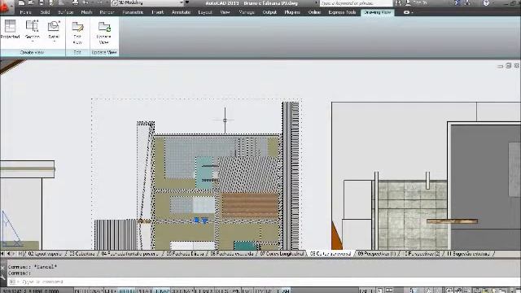Open the 09 Perspectivas (1) layout tab
The height and width of the screenshot is (293, 521).
click(x=377, y=254)
